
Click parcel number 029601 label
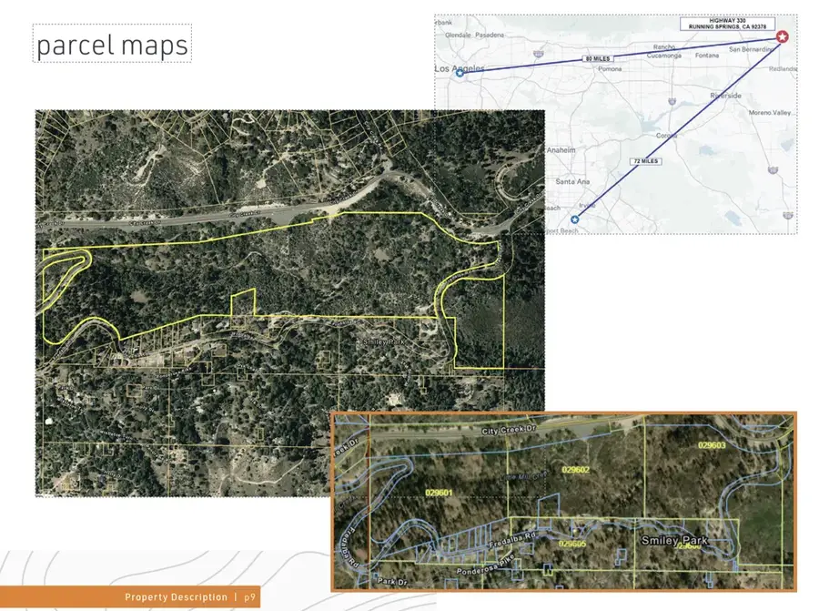coord(439,493)
